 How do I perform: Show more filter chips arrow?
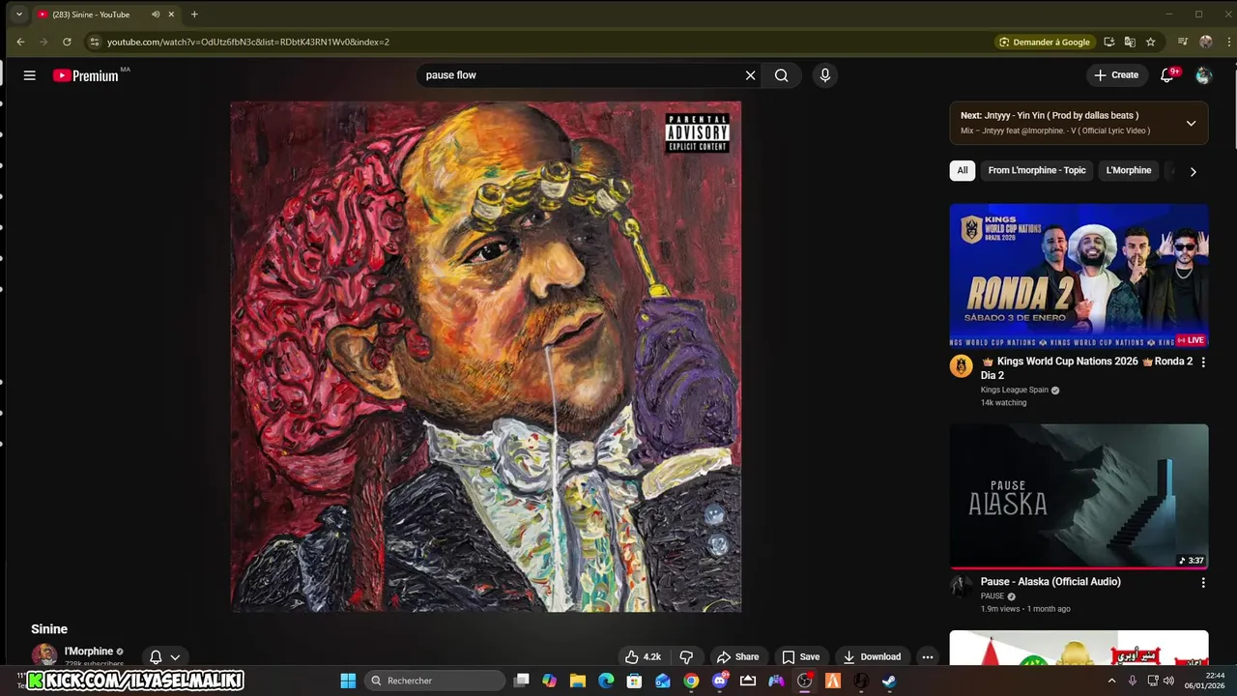pos(1193,171)
